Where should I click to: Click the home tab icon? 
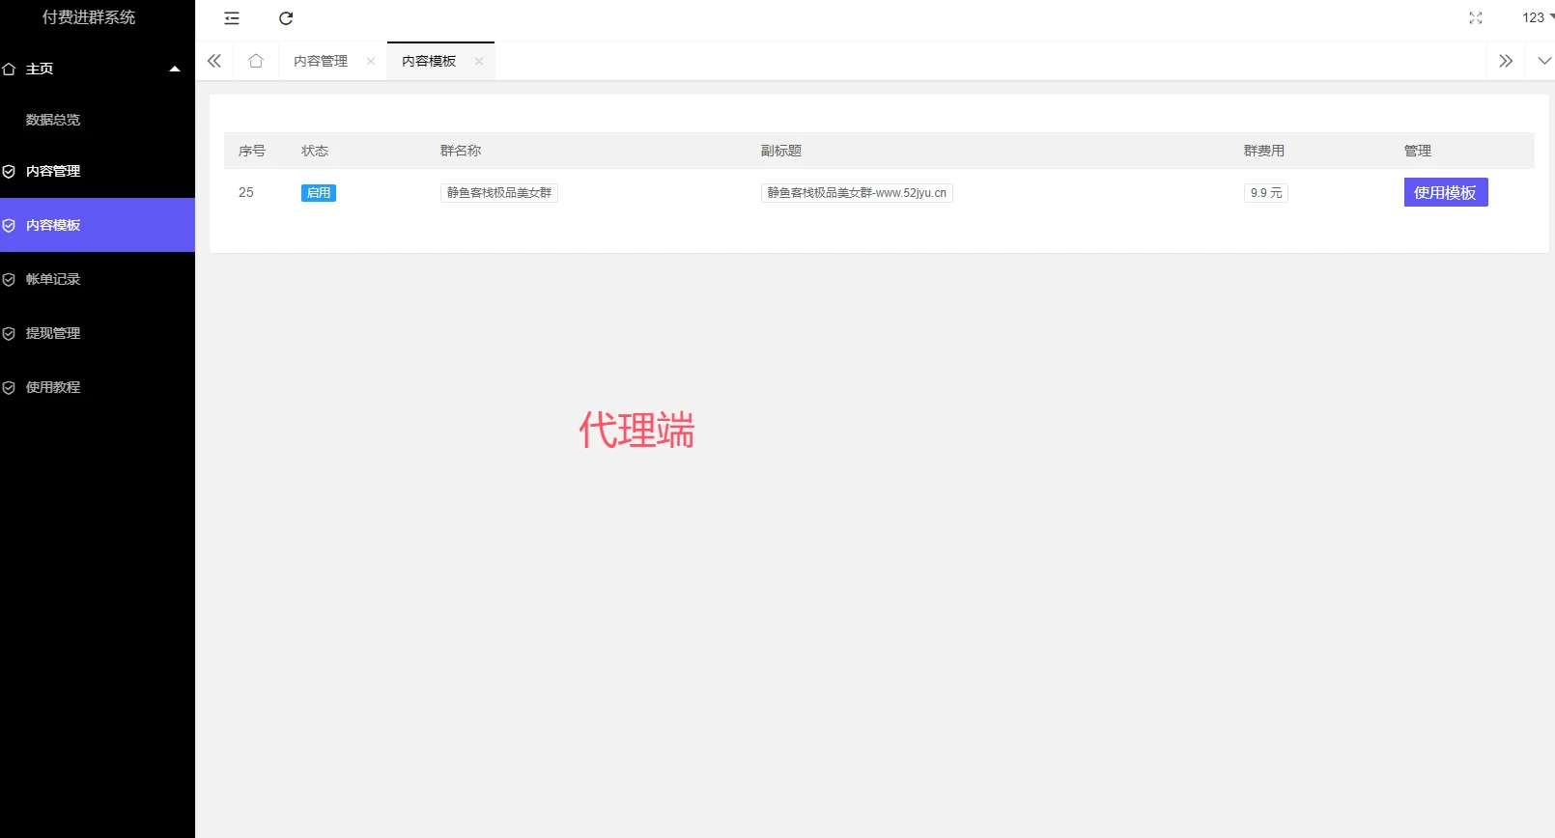[x=256, y=61]
